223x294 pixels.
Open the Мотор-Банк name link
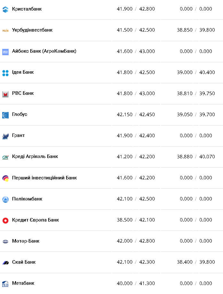26,241
